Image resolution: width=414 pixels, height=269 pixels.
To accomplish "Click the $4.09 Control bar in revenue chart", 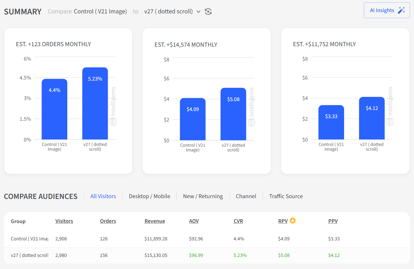I will point(193,119).
